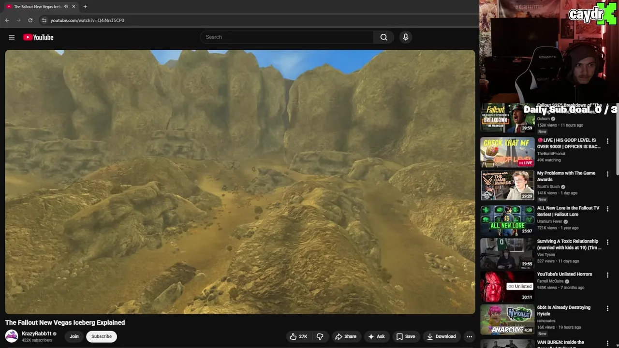Dislike the video with thumbs down

[320, 336]
